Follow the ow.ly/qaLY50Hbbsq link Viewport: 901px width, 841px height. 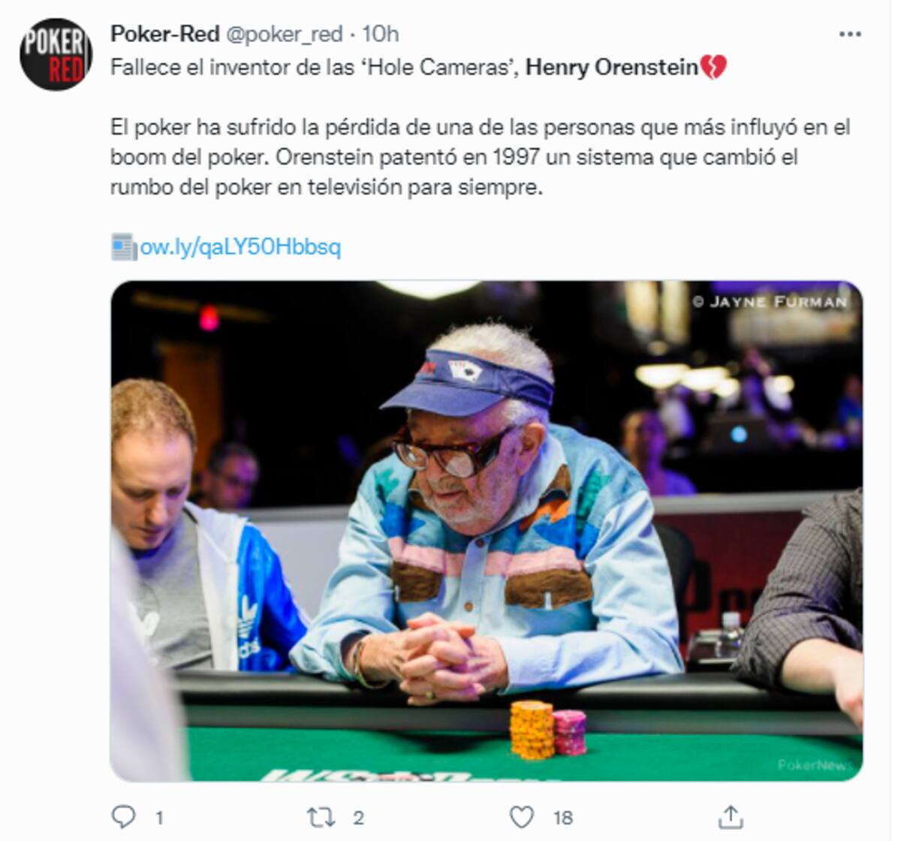[240, 247]
